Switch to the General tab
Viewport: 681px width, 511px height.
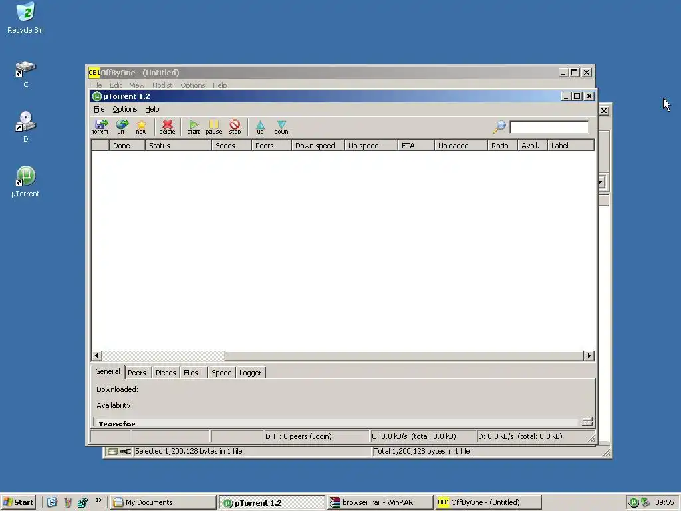click(x=108, y=371)
